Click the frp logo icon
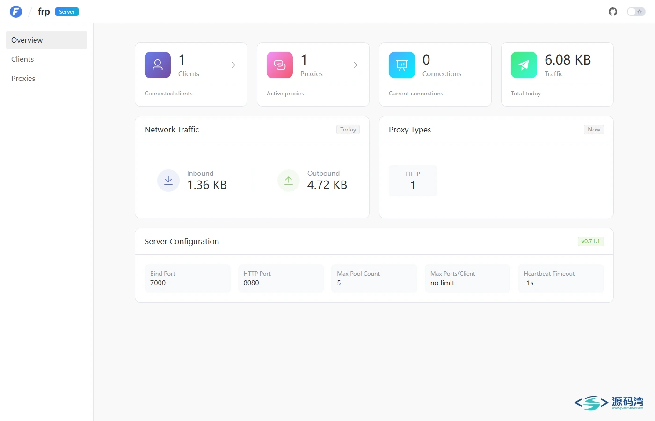 pyautogui.click(x=16, y=12)
